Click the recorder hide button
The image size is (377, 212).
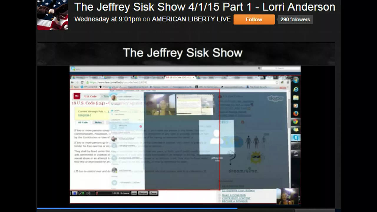coord(134,193)
